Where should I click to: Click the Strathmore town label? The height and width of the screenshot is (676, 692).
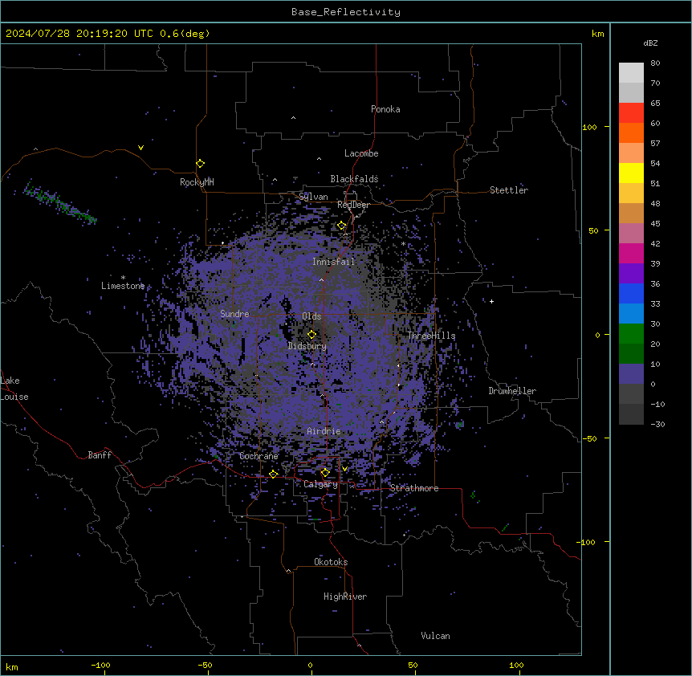coord(414,488)
